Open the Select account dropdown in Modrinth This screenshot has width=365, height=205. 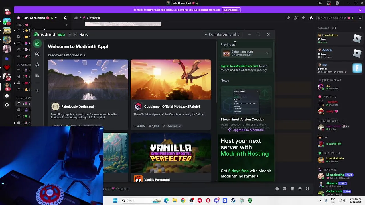(x=246, y=53)
